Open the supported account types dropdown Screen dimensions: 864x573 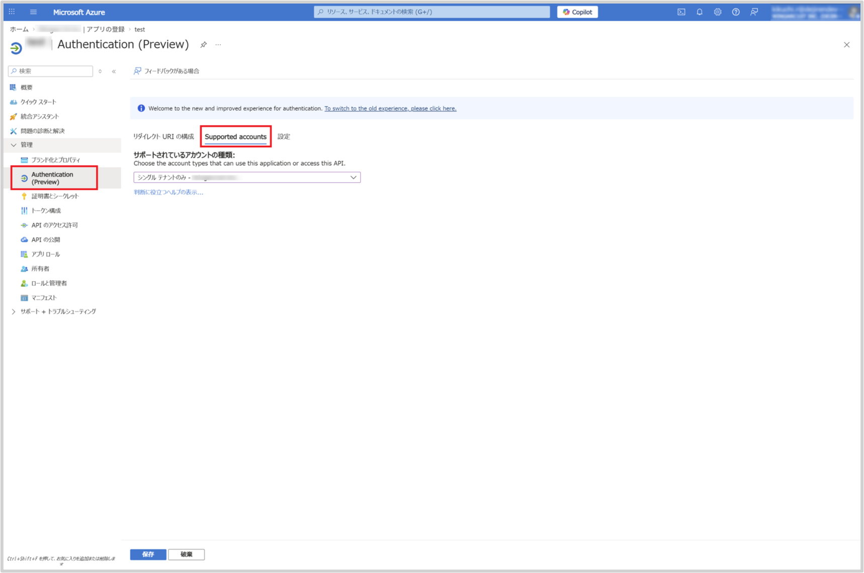(x=247, y=178)
